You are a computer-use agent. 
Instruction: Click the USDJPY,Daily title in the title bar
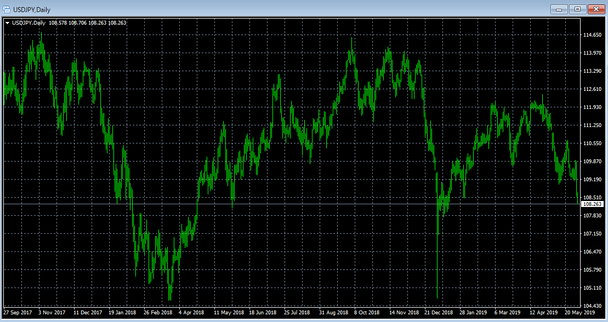click(32, 10)
